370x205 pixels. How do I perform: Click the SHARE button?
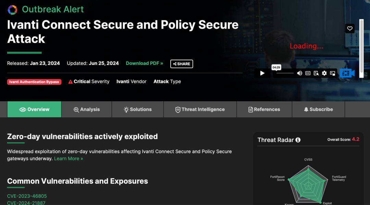pyautogui.click(x=182, y=64)
